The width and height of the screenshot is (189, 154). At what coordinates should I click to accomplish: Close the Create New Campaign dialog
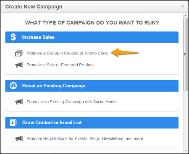pos(182,6)
